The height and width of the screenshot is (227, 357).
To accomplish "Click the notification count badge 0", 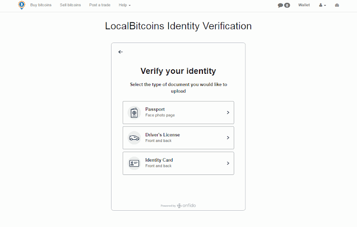I will point(287,5).
